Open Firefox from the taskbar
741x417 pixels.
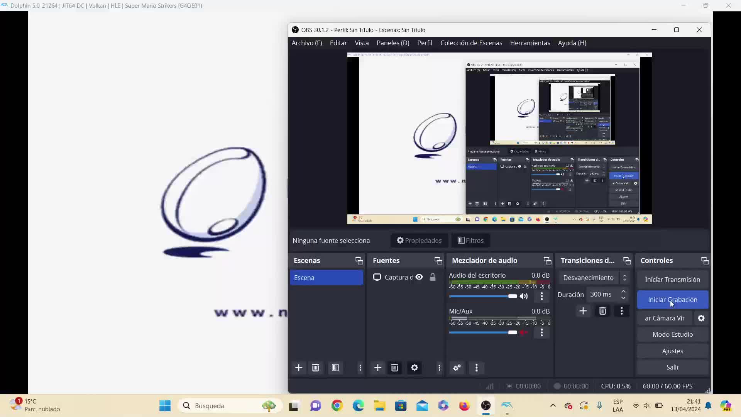[x=464, y=405]
